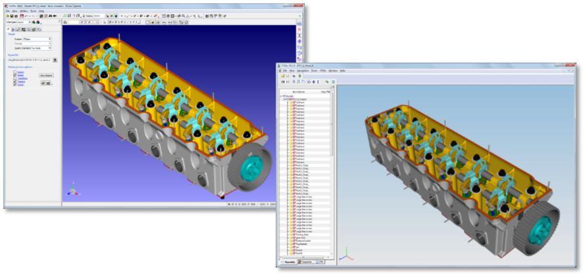Click the first wizard tab icon in left panel
This screenshot has width=585, height=276.
pyautogui.click(x=9, y=28)
